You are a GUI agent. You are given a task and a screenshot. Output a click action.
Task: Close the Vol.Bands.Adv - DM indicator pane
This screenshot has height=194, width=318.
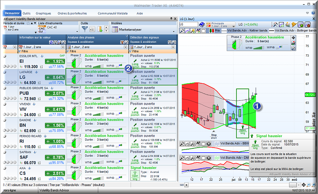pos(208,158)
